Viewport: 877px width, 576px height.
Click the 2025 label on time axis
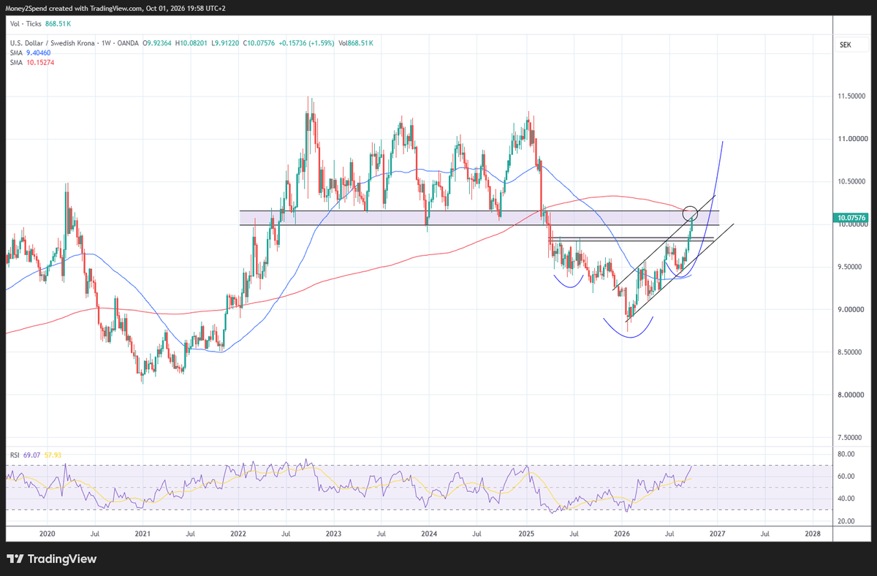[x=526, y=534]
